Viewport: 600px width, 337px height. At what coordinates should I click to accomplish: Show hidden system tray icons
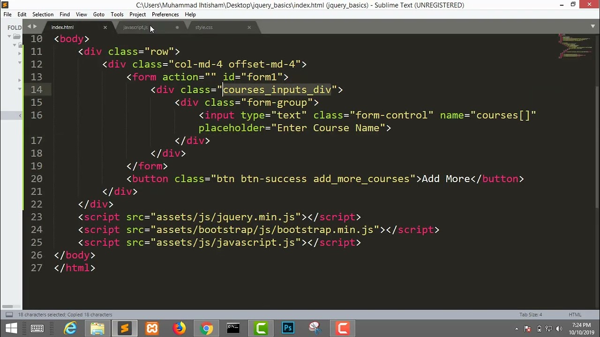tap(517, 329)
